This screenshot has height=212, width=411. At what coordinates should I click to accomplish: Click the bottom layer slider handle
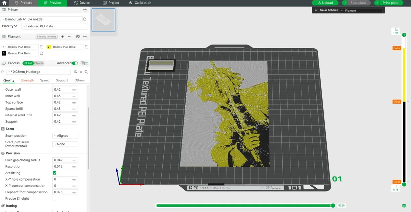pos(404,184)
